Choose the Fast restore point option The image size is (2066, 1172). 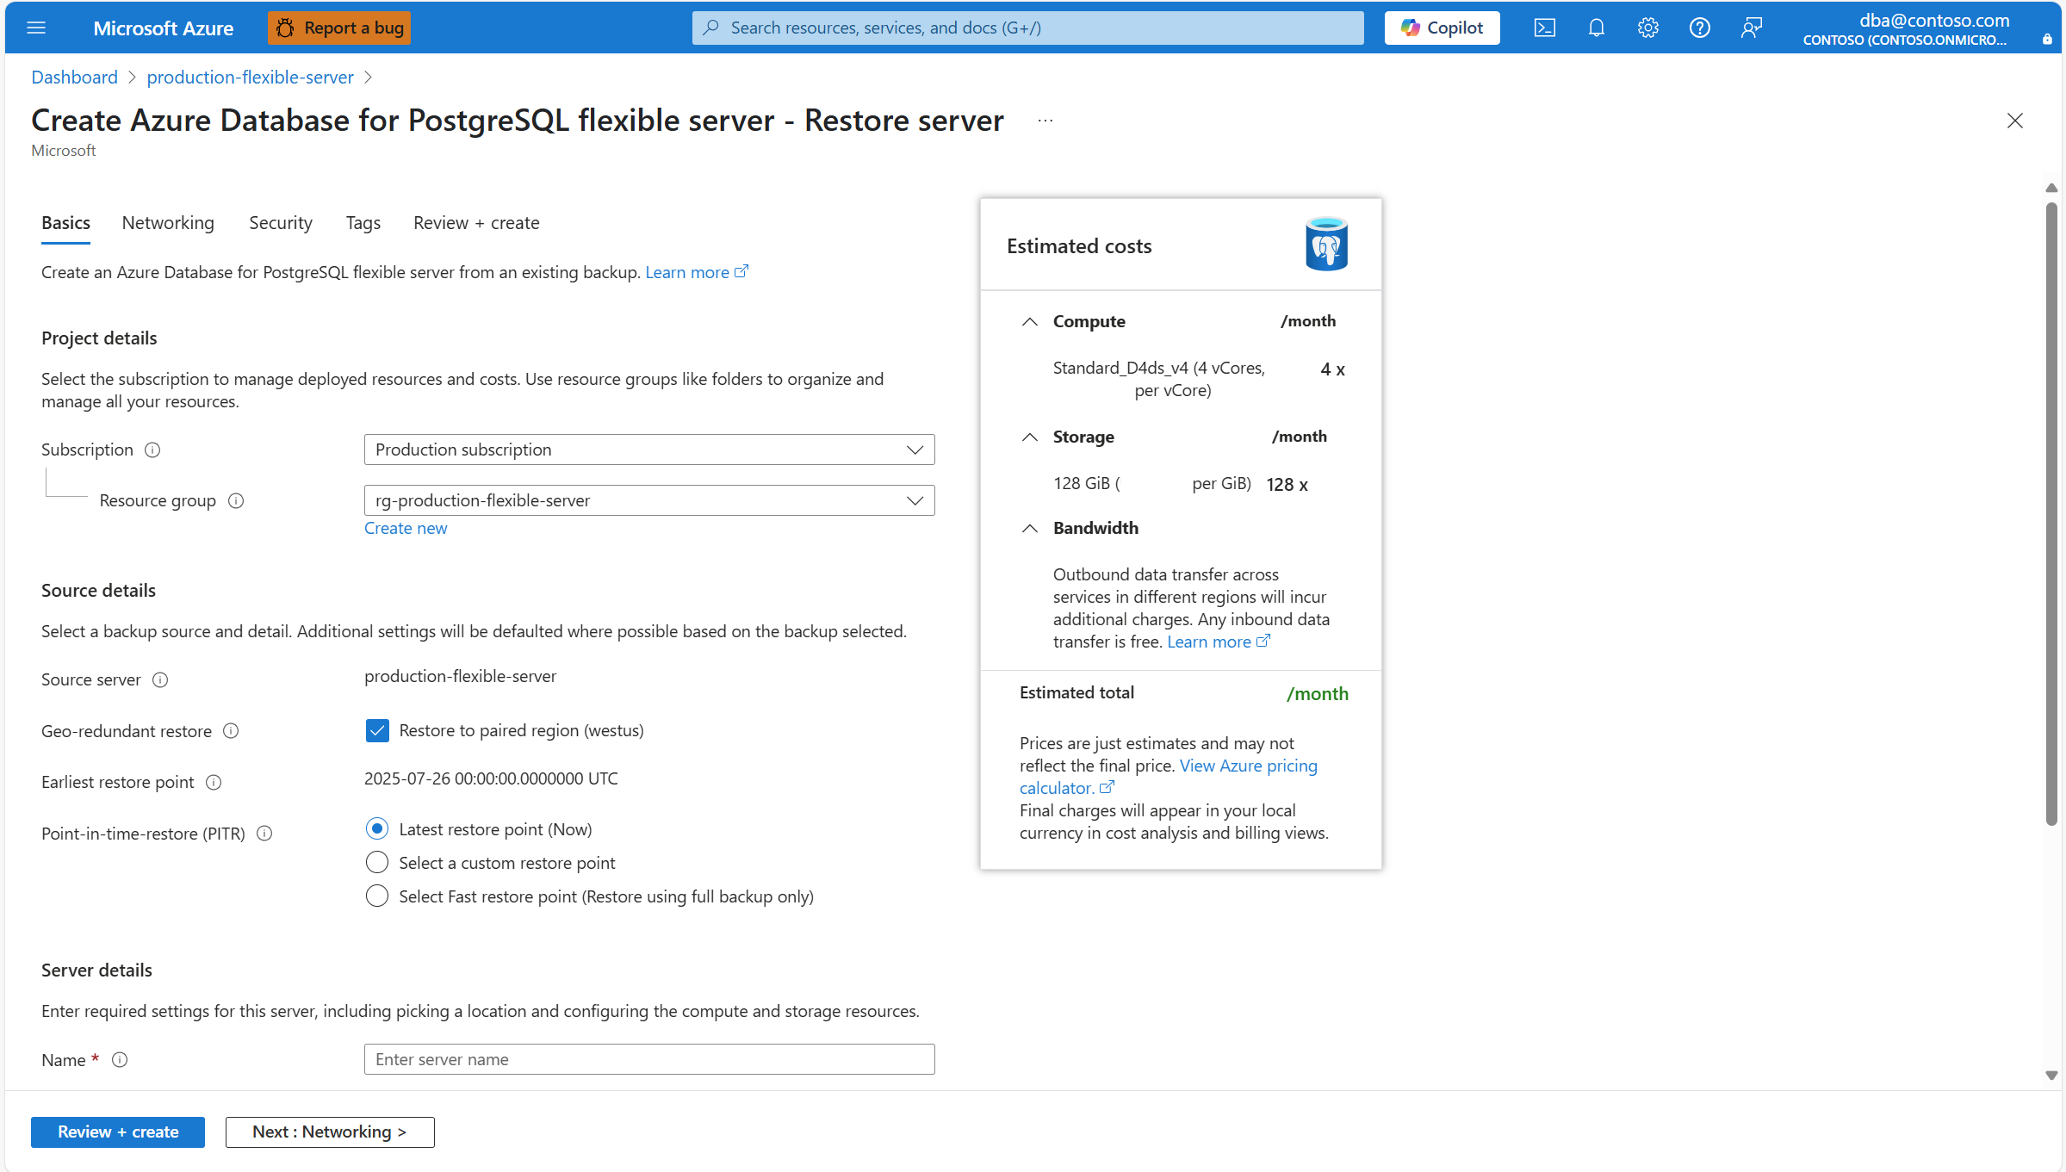[x=377, y=896]
